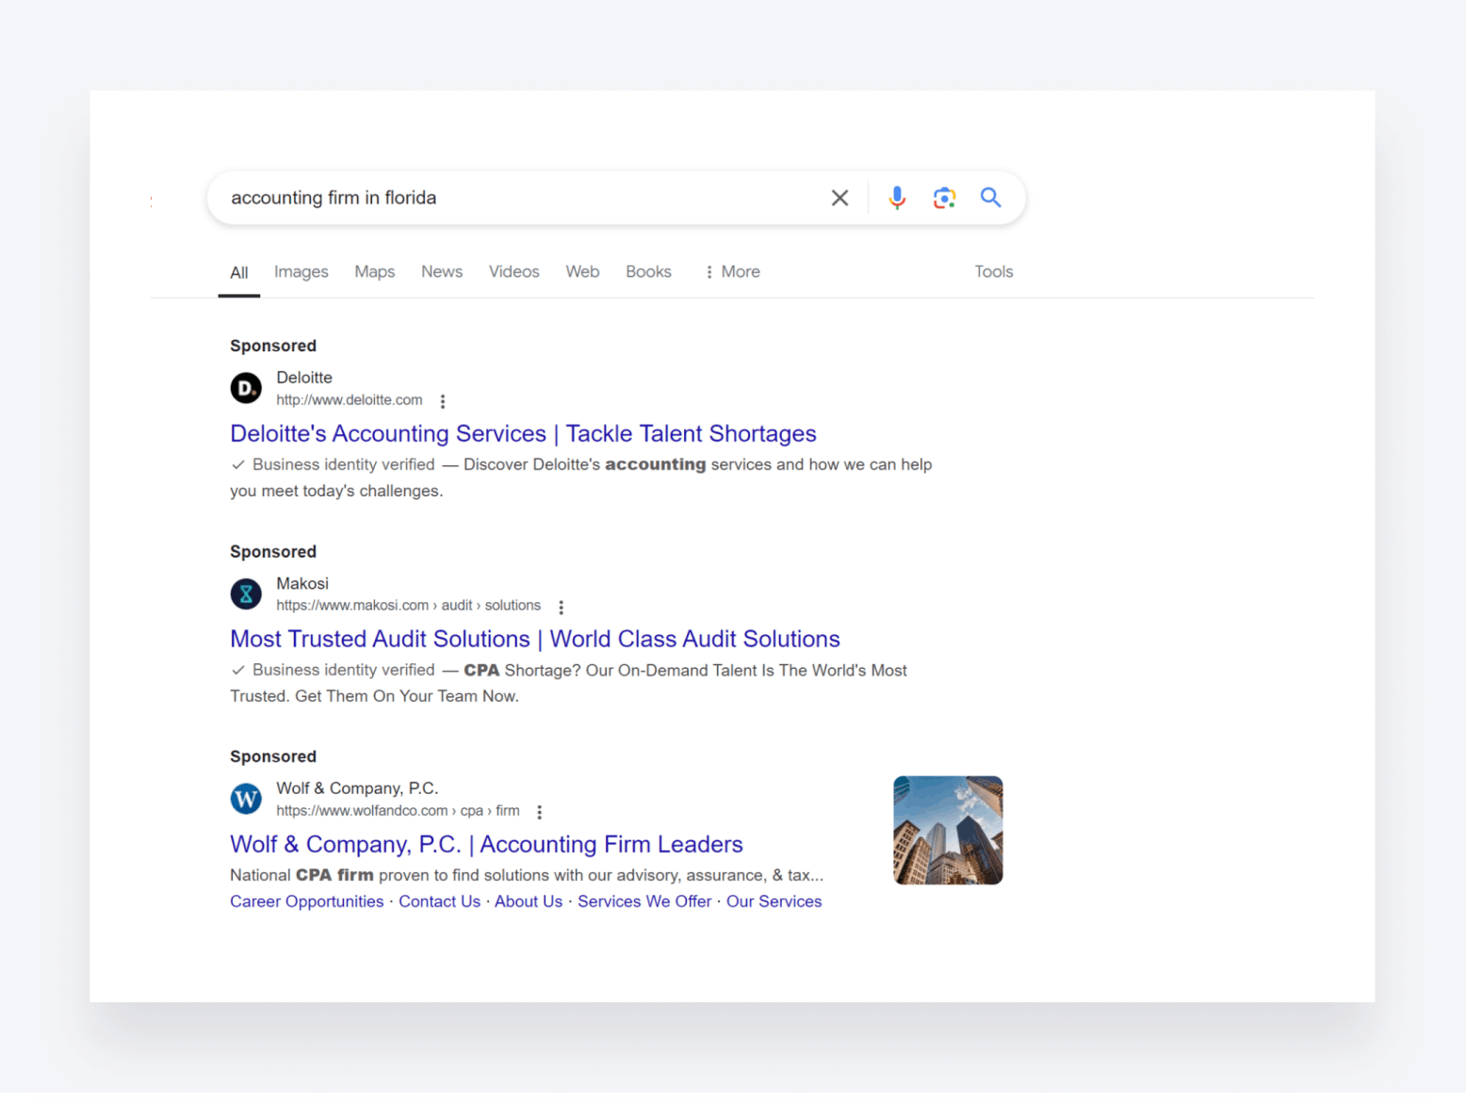Clear the search query with X icon
1466x1104 pixels.
point(839,198)
